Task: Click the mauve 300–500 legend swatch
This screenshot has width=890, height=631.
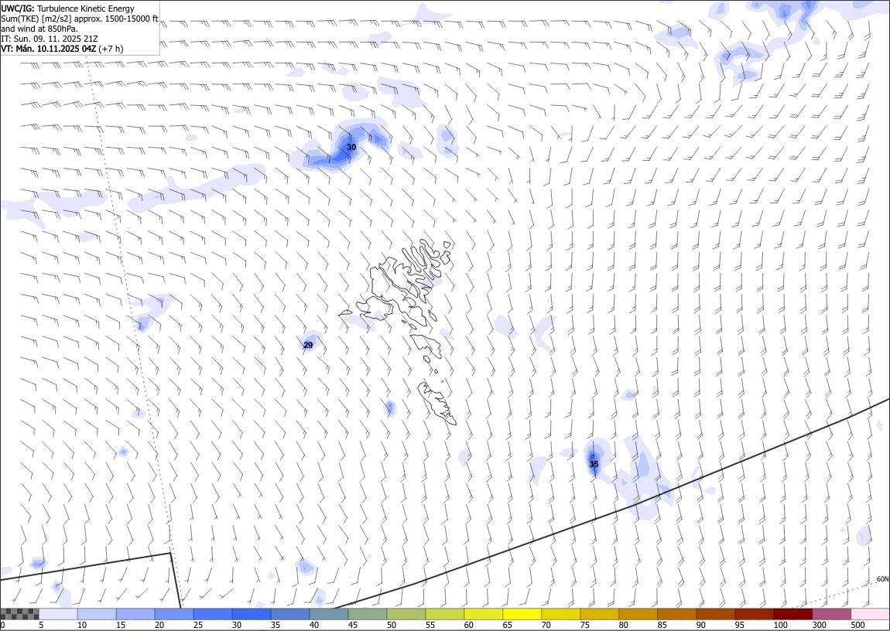Action: 831,614
